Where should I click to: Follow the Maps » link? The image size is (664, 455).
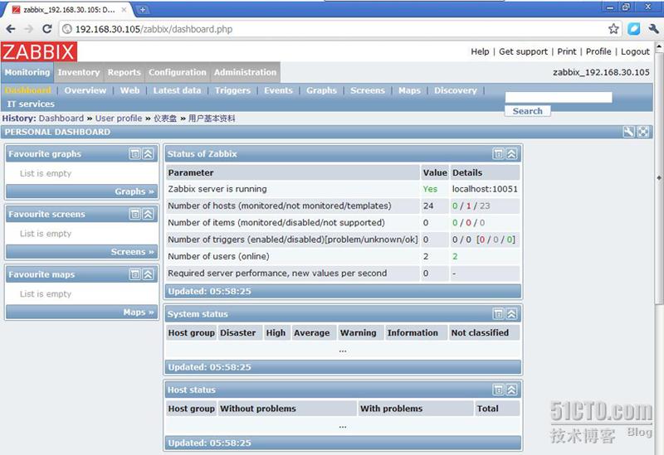click(139, 312)
